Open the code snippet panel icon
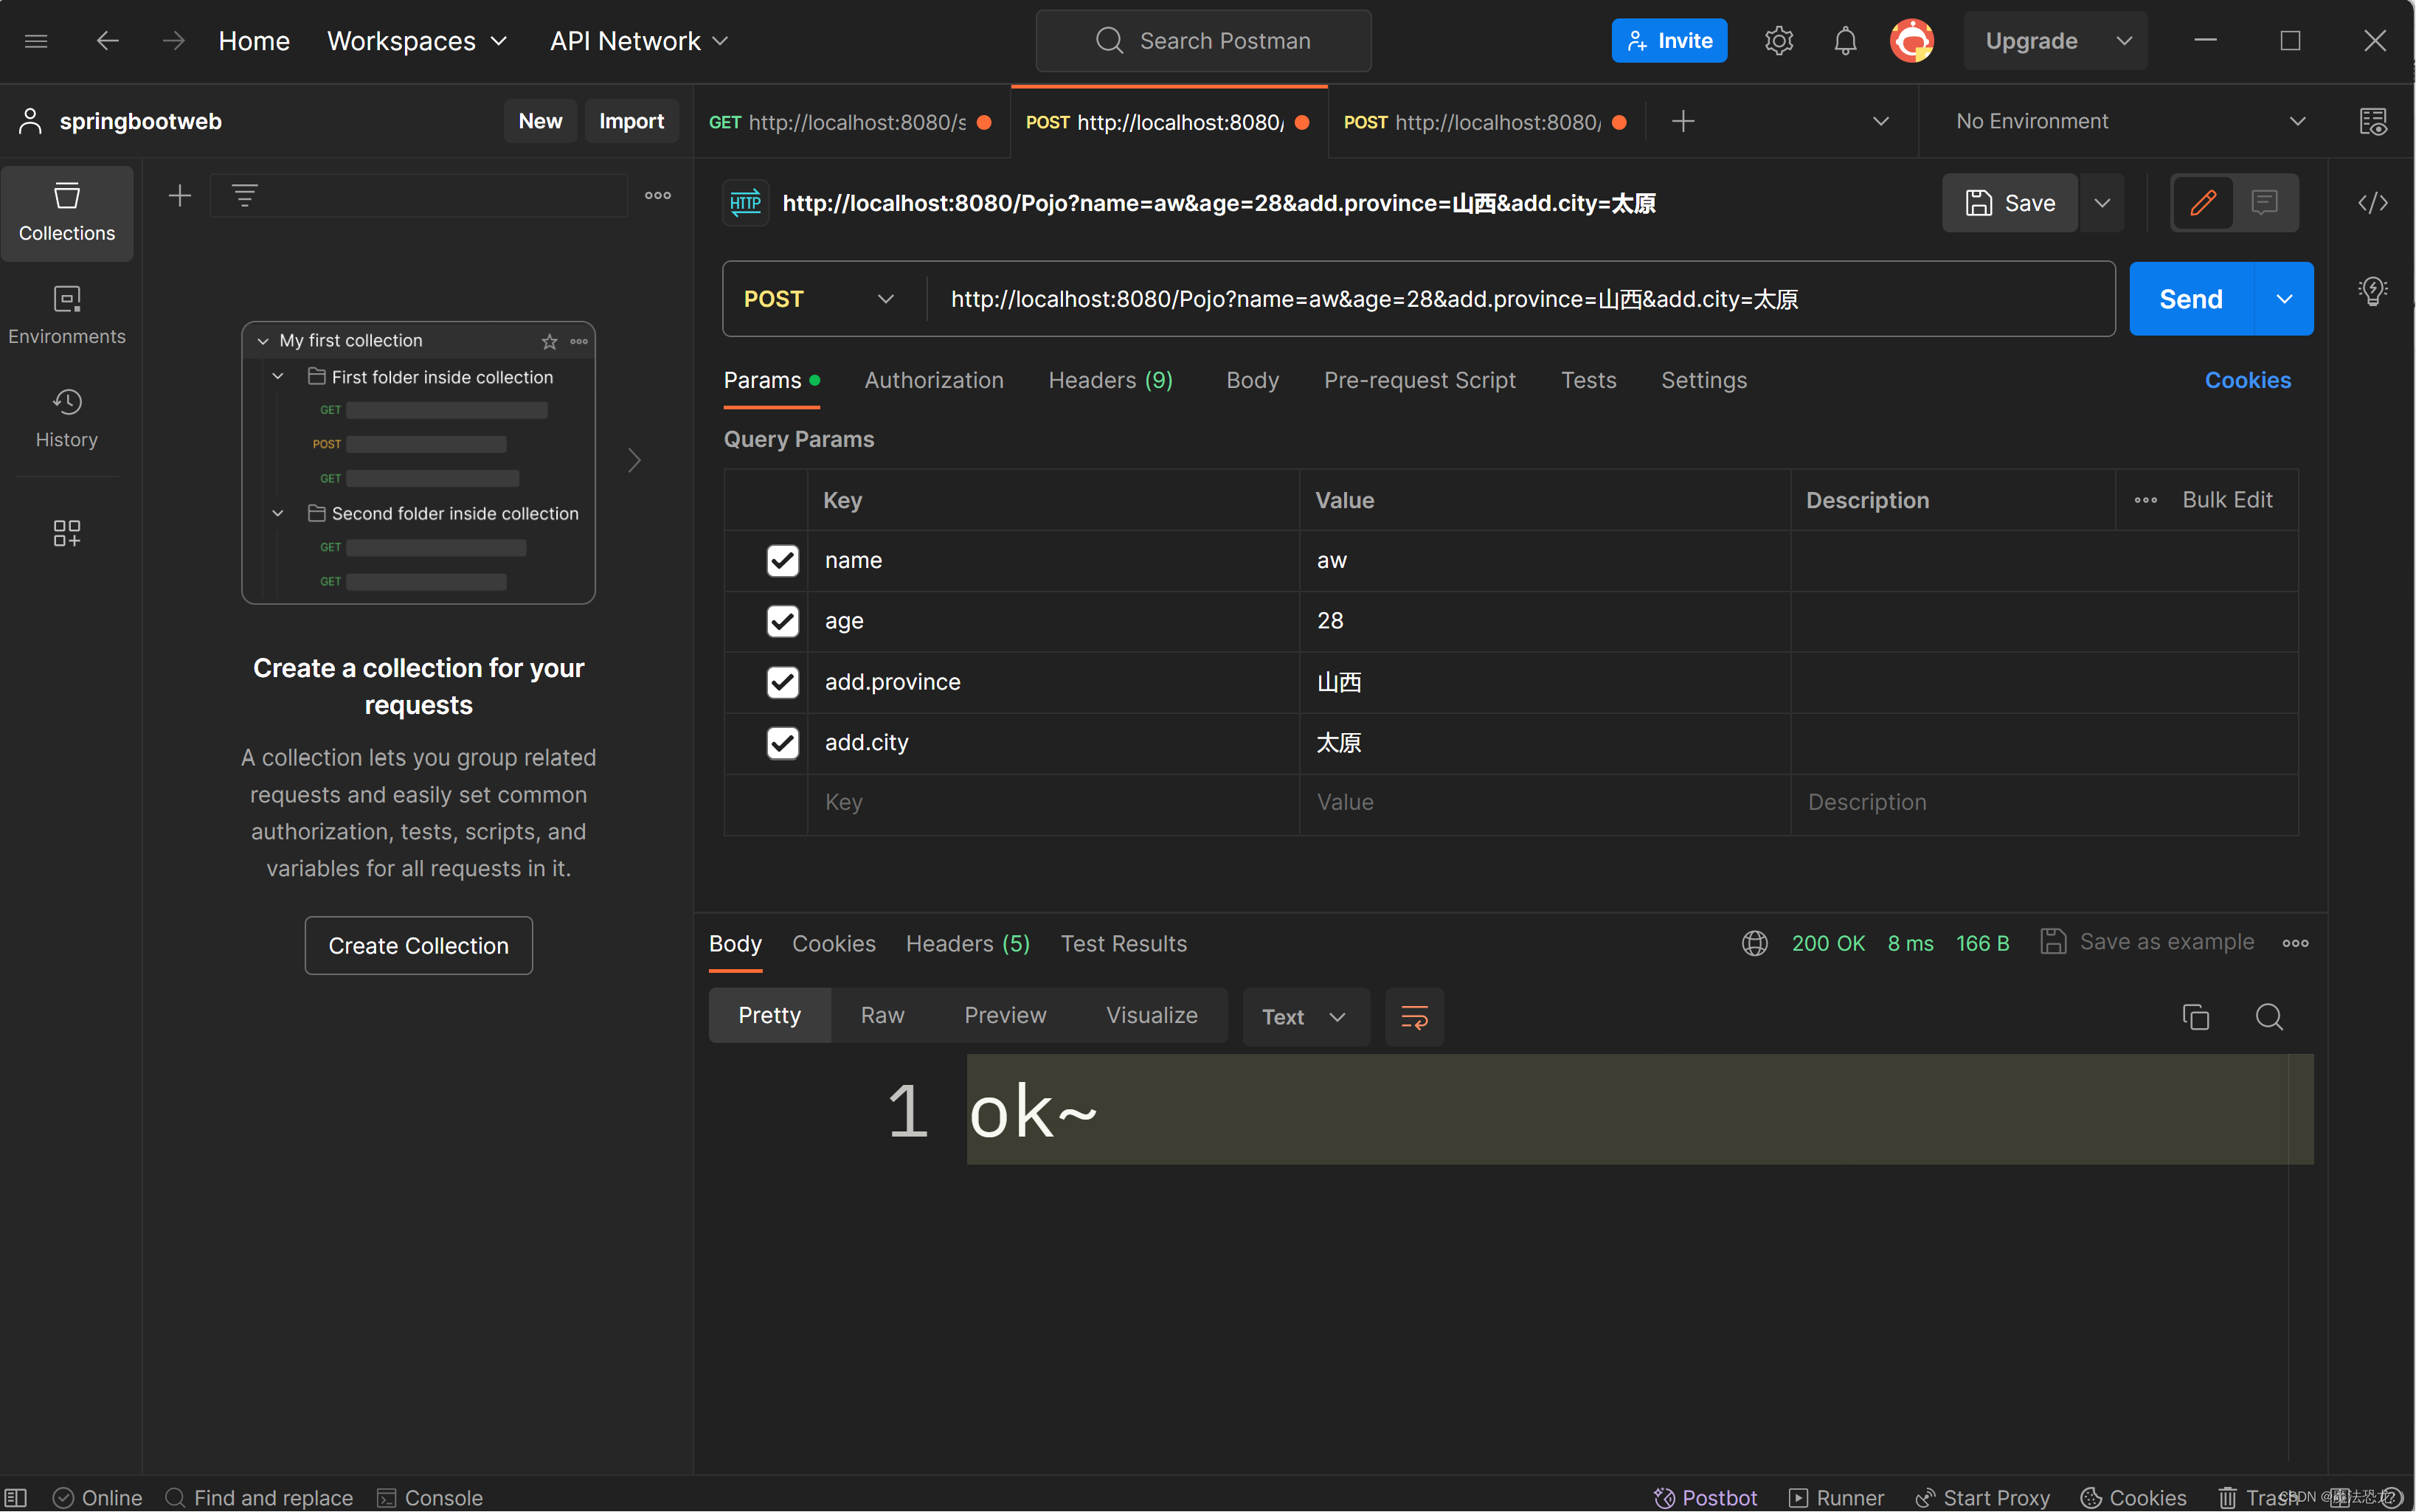 2372,203
